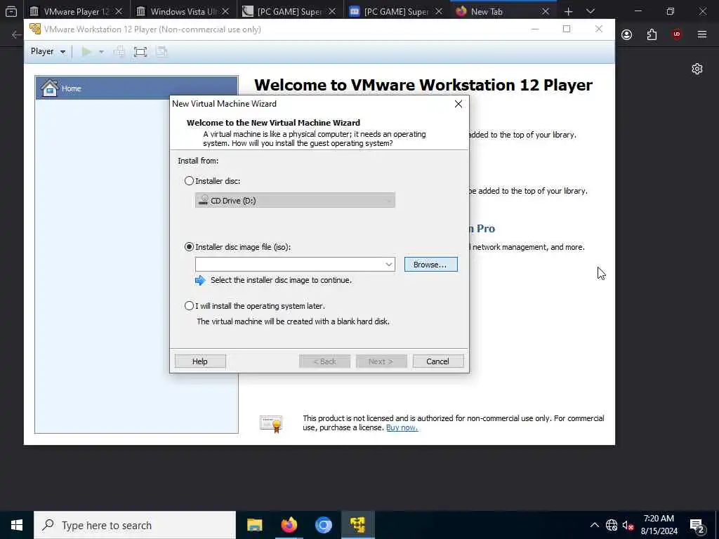The height and width of the screenshot is (539, 719).
Task: Open the browser extensions puzzle icon
Action: click(652, 34)
